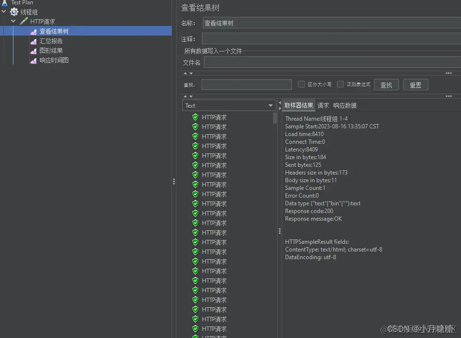The width and height of the screenshot is (461, 338).
Task: Click the Connect Time:0 line
Action: click(305, 141)
